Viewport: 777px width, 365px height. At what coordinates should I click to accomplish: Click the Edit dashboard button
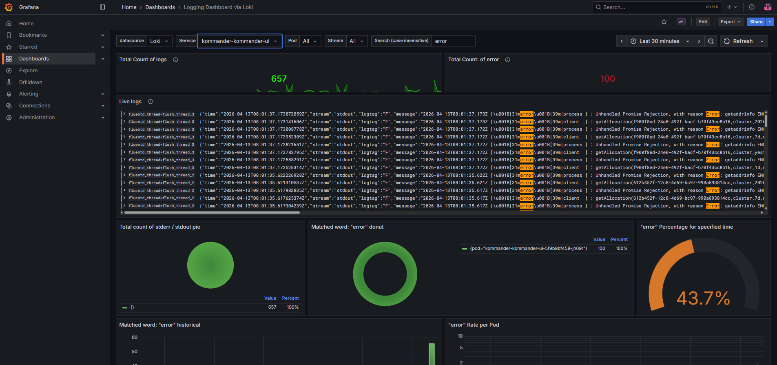[703, 22]
